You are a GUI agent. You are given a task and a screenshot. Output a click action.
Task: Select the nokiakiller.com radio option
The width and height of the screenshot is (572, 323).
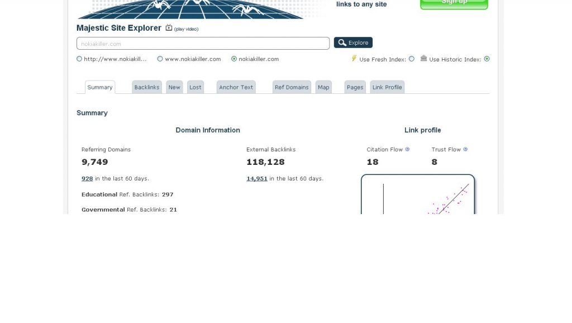(234, 59)
